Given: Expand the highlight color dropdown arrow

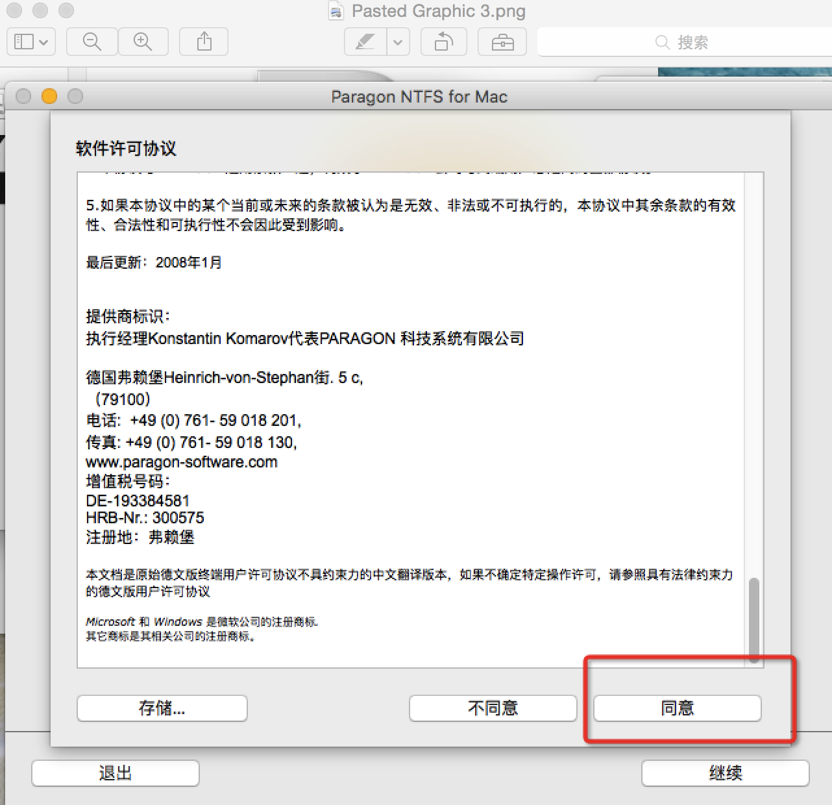Looking at the screenshot, I should (x=398, y=42).
